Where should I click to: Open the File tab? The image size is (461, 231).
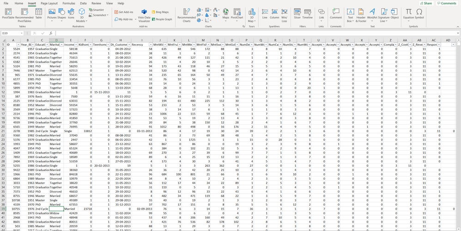[x=6, y=3]
